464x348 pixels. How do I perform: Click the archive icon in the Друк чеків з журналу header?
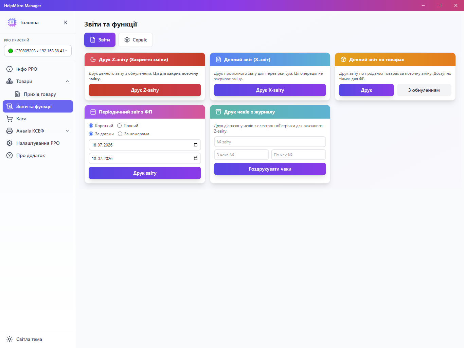pos(218,112)
